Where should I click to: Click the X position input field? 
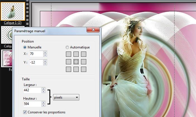point(35,54)
